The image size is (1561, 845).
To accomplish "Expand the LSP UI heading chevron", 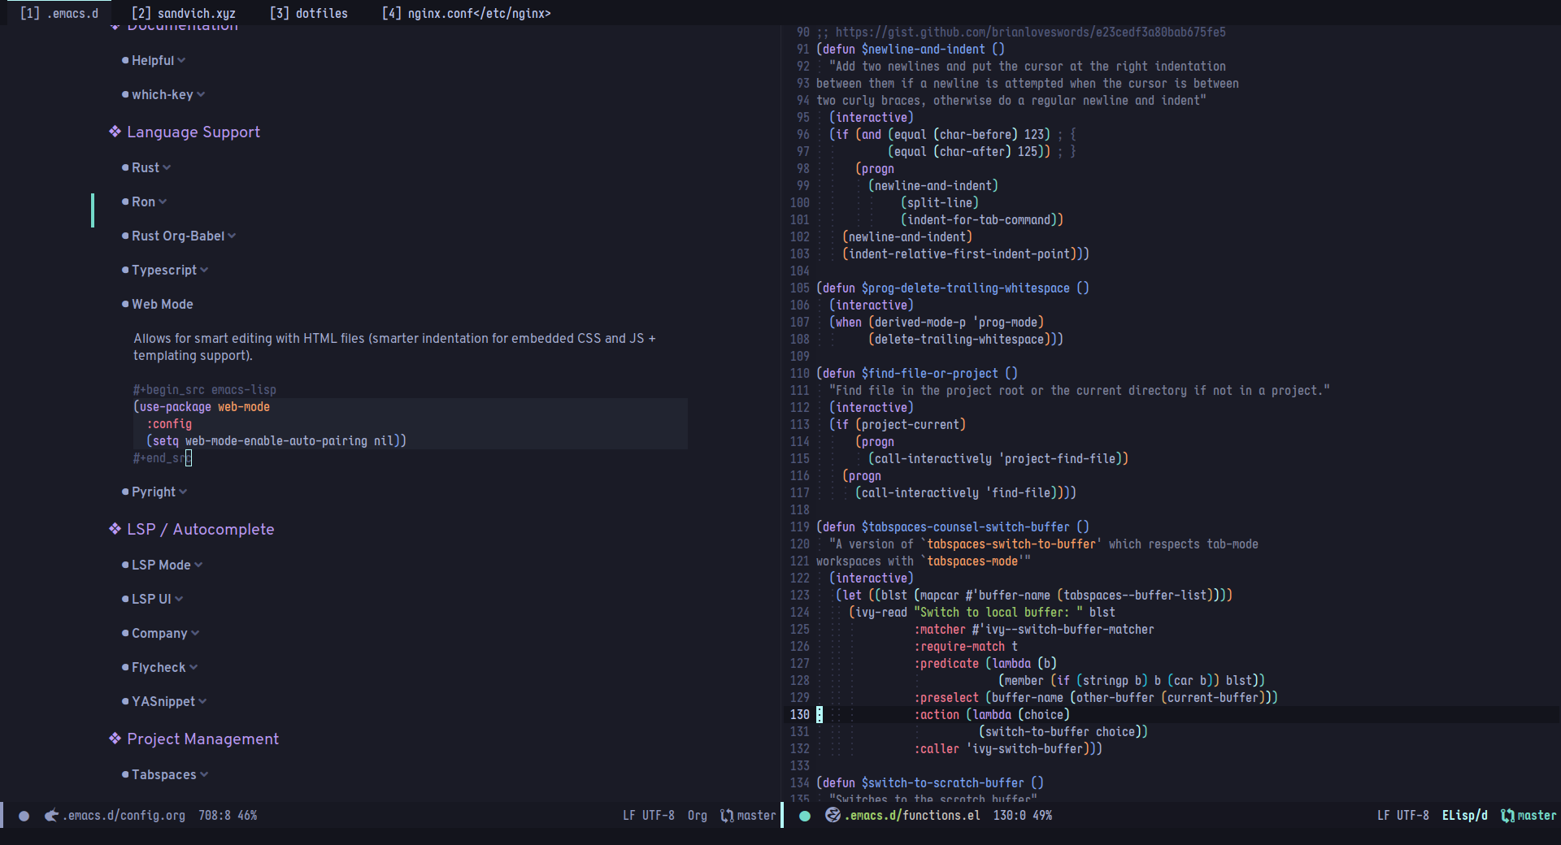I will click(179, 600).
